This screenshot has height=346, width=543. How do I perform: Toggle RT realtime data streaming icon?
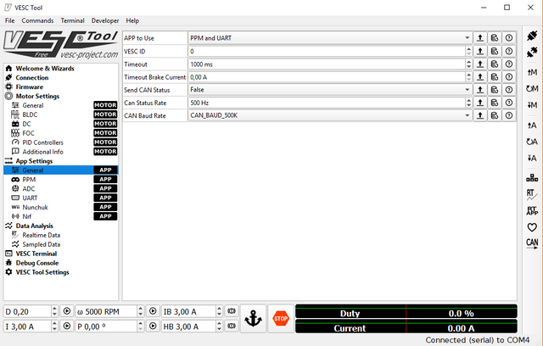[532, 194]
